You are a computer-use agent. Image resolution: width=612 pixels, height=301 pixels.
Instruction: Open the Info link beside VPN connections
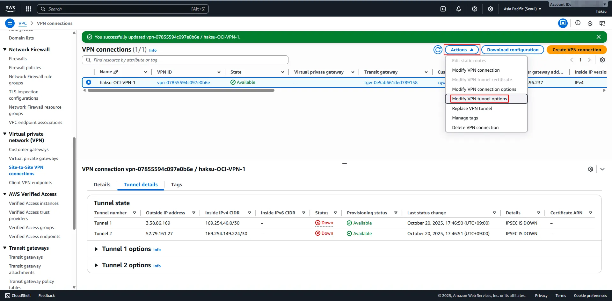coord(153,50)
